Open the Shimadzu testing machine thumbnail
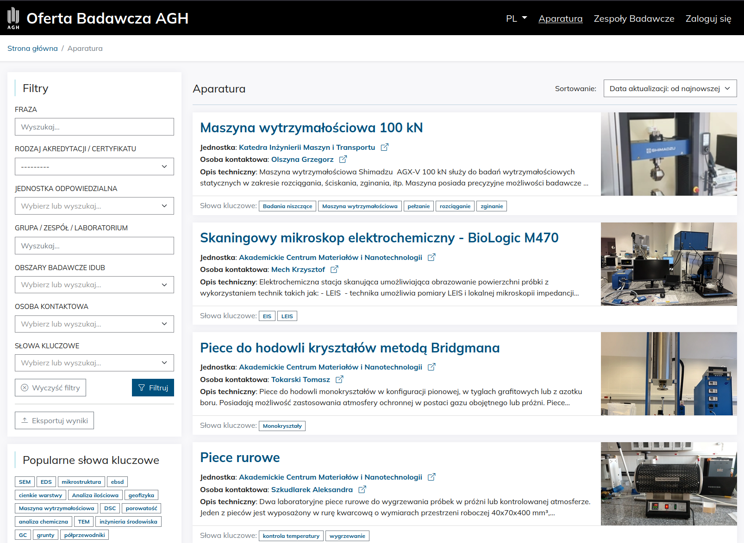Image resolution: width=744 pixels, height=543 pixels. point(669,154)
